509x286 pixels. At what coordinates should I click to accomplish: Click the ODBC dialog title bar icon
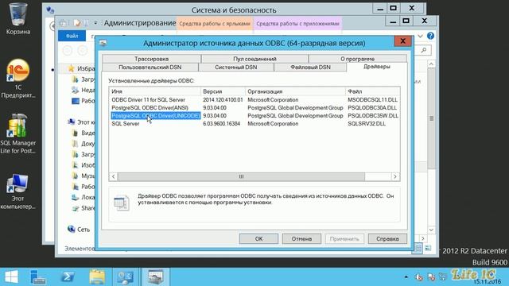(x=103, y=43)
